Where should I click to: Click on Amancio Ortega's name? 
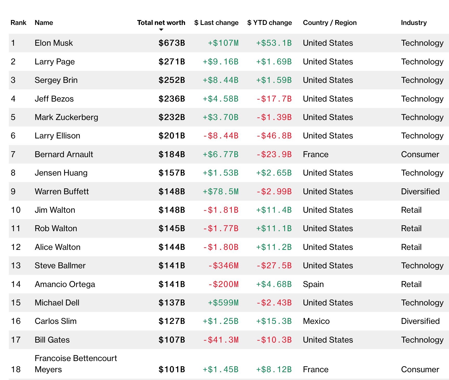(65, 284)
